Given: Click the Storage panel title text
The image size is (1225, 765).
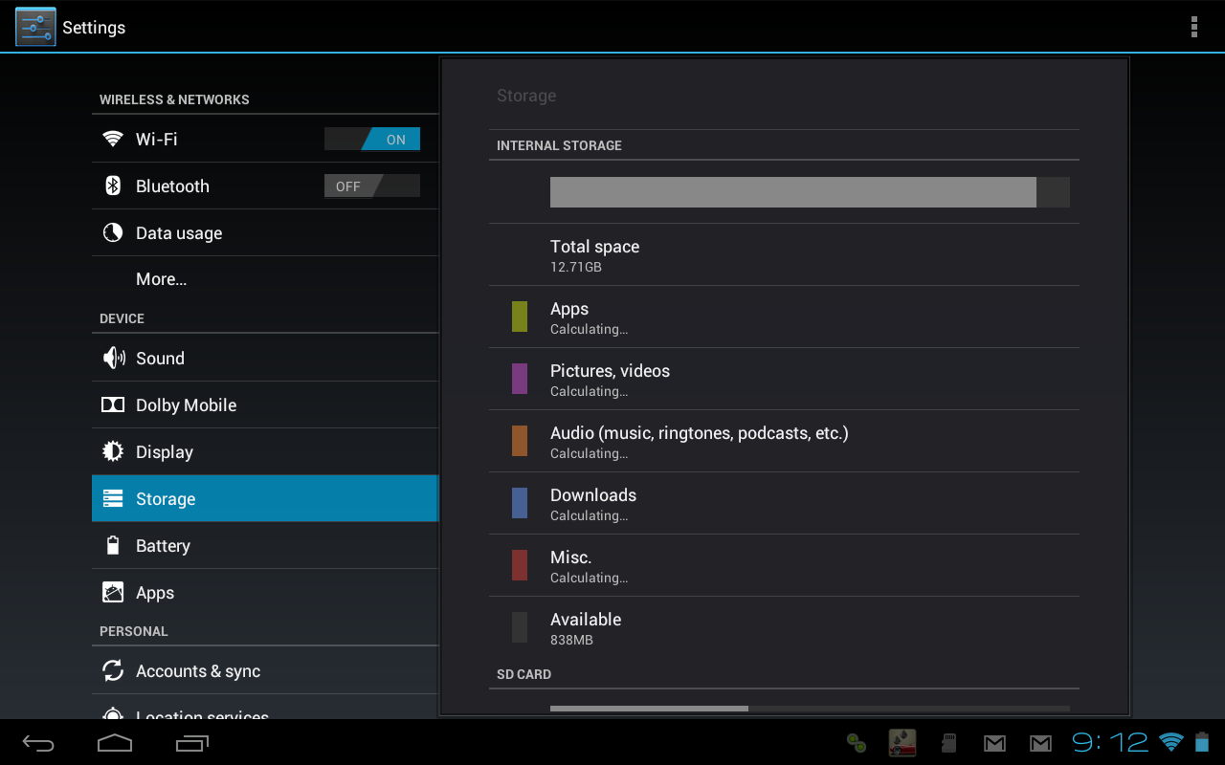Looking at the screenshot, I should [526, 96].
